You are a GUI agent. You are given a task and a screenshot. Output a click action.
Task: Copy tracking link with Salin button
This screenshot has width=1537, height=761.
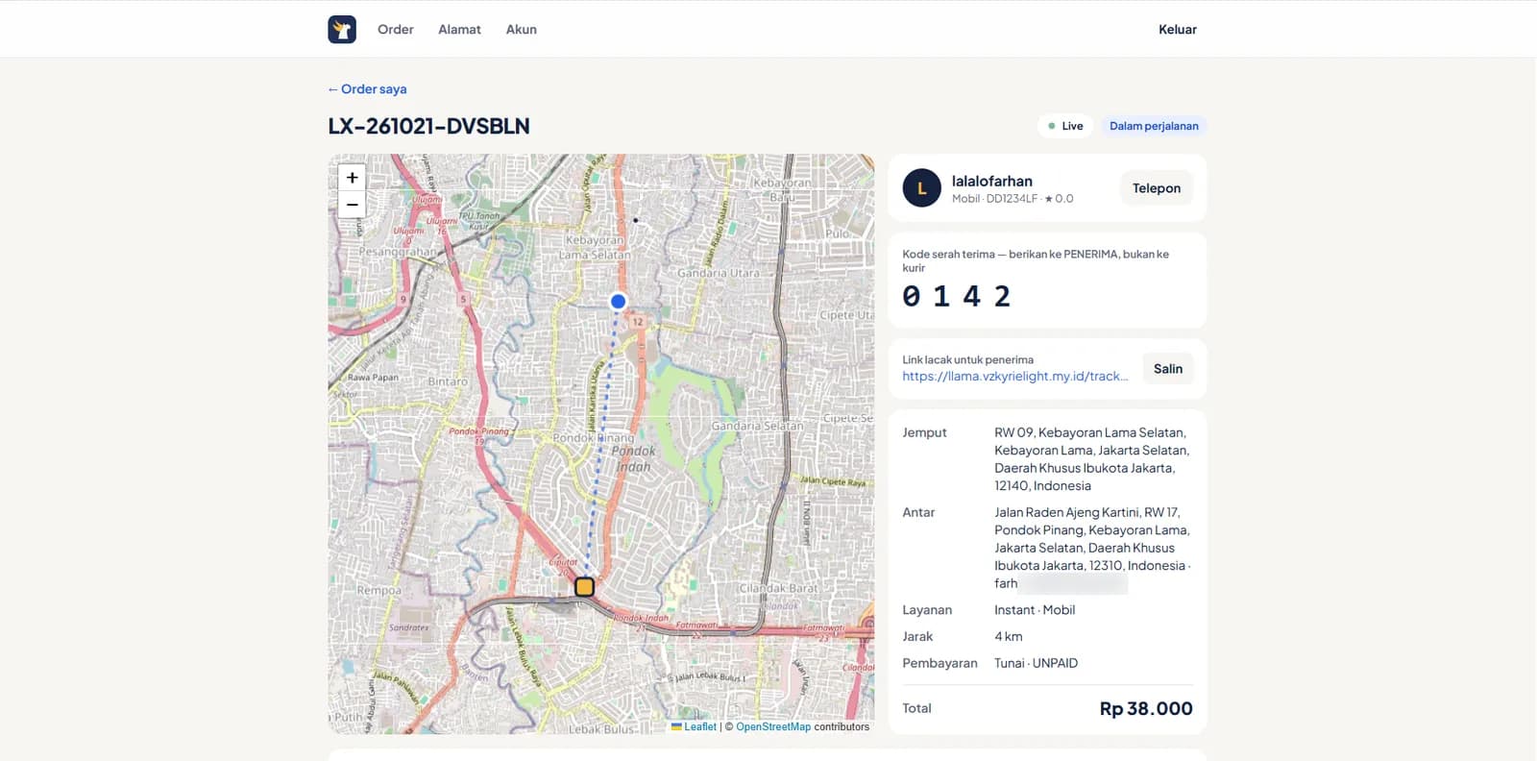tap(1168, 369)
